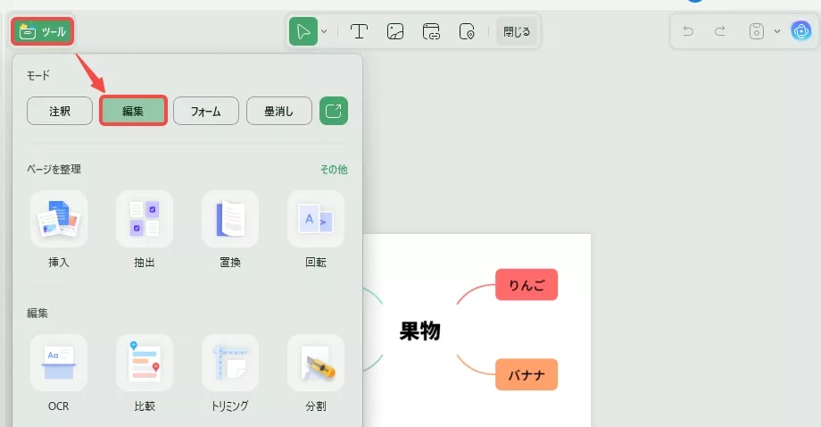This screenshot has width=821, height=427.
Task: Select the image insert tool
Action: click(395, 31)
